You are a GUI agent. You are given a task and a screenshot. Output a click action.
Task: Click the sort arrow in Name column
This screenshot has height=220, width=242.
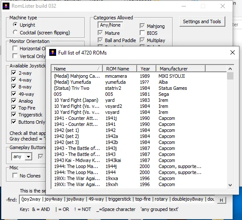99,69
